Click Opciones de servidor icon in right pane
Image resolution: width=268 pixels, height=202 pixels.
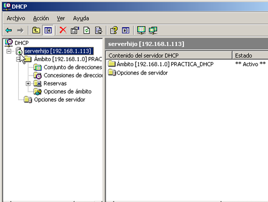pos(112,72)
